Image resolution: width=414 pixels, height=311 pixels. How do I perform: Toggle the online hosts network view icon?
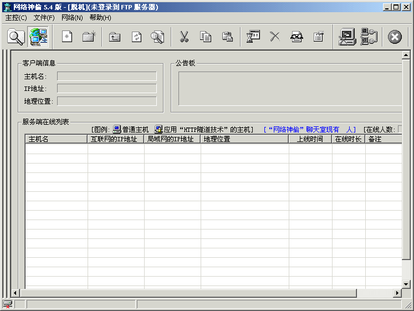[x=38, y=37]
